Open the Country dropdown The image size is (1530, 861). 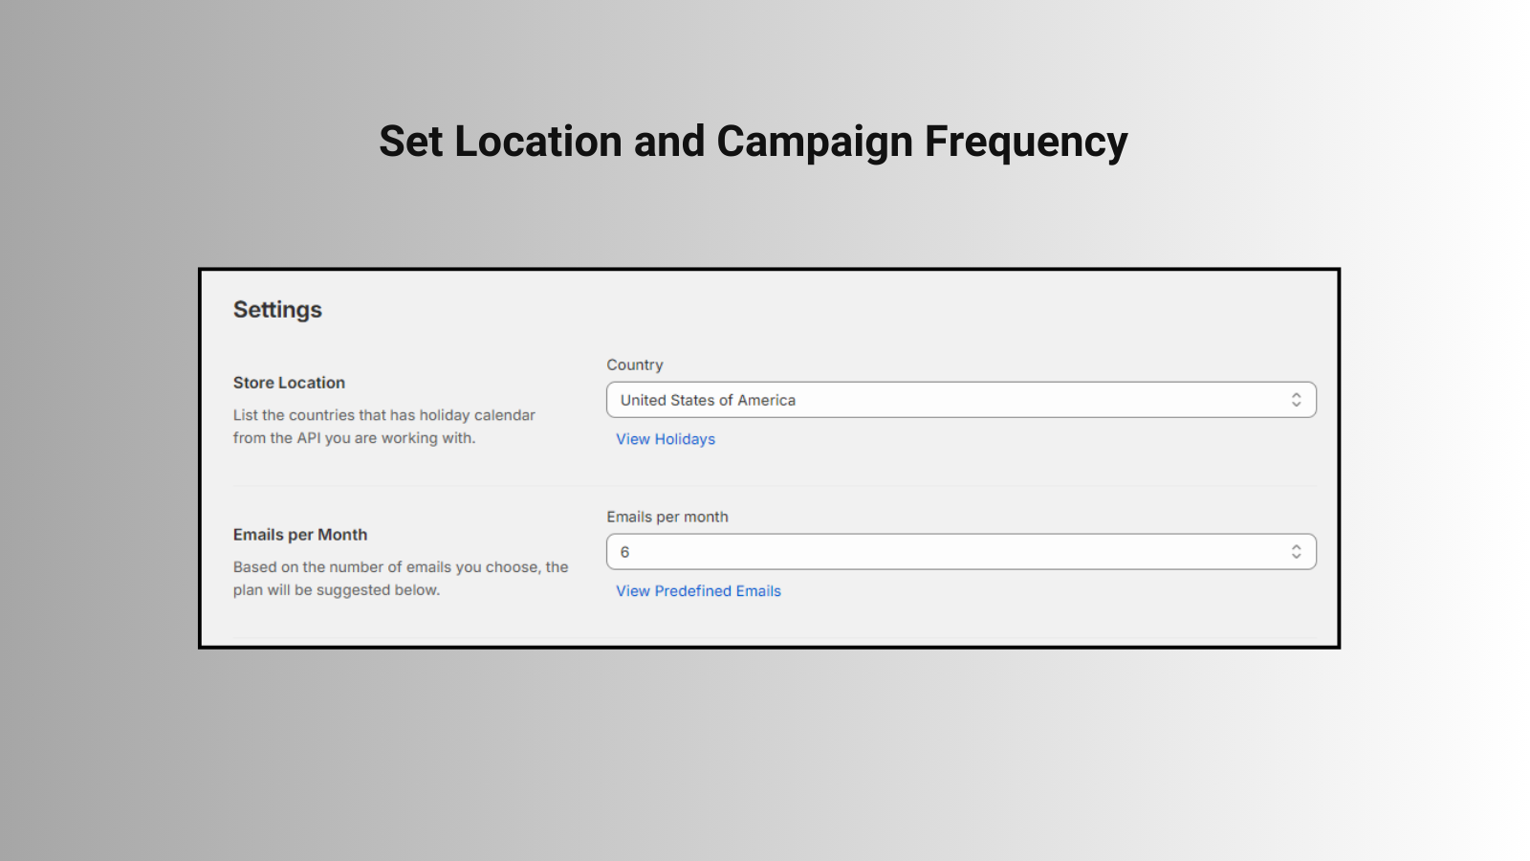click(961, 400)
